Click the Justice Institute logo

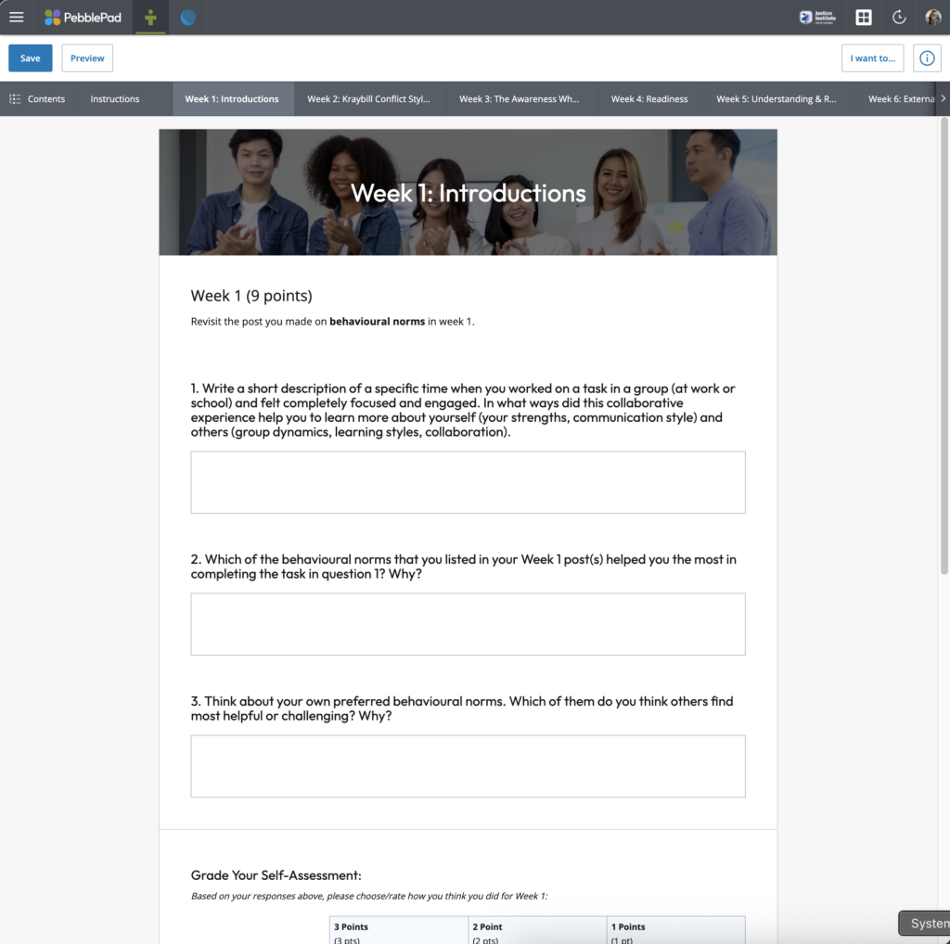pos(816,18)
